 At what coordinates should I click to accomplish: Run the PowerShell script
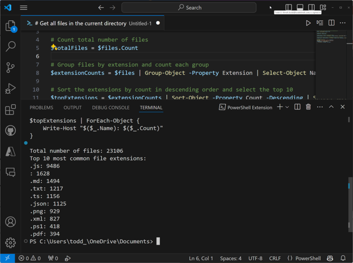(308, 23)
